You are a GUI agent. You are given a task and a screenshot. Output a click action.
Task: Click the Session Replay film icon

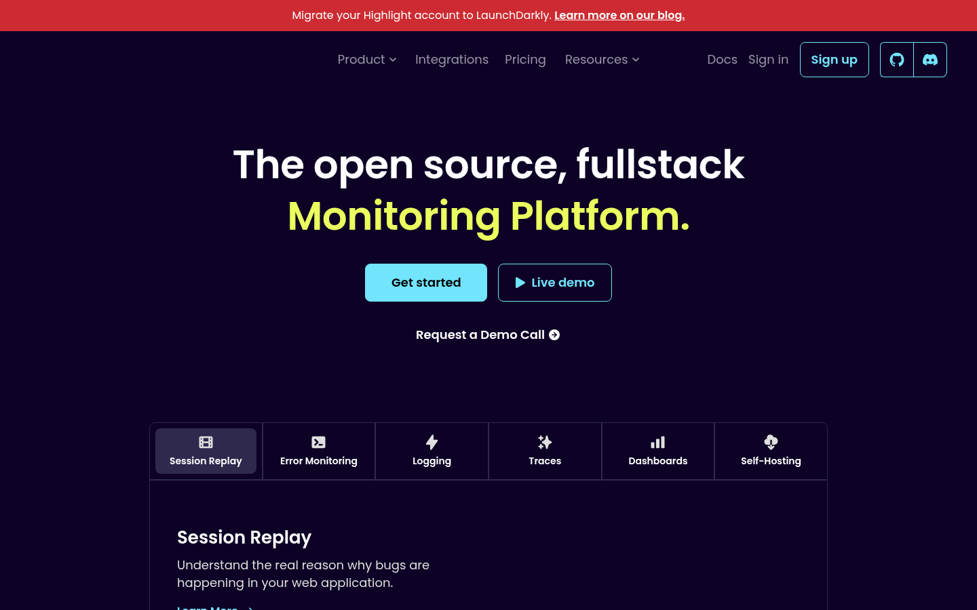tap(206, 443)
